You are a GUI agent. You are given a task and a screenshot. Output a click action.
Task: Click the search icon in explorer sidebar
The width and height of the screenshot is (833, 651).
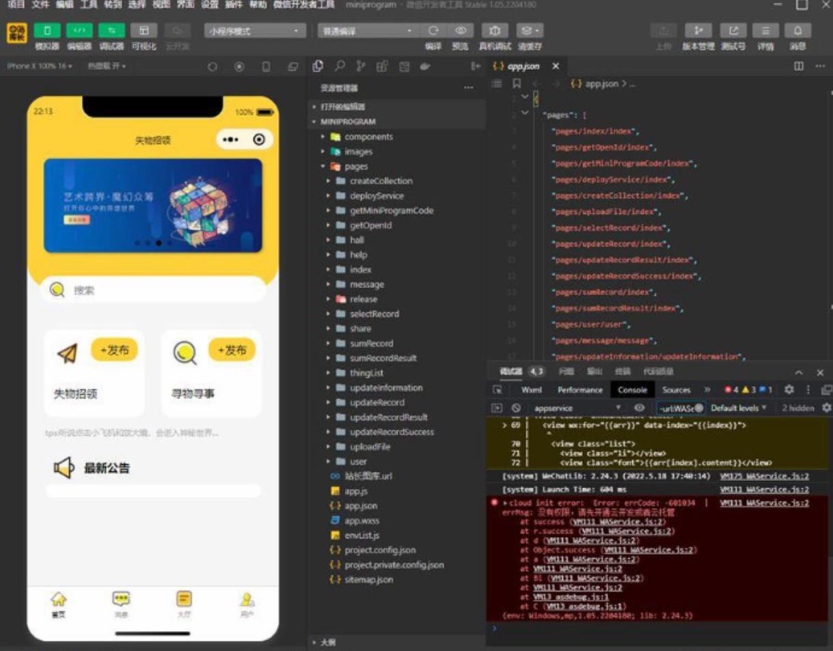tap(339, 66)
